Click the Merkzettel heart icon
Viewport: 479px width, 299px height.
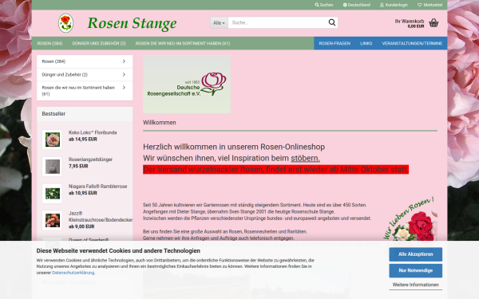tap(420, 5)
